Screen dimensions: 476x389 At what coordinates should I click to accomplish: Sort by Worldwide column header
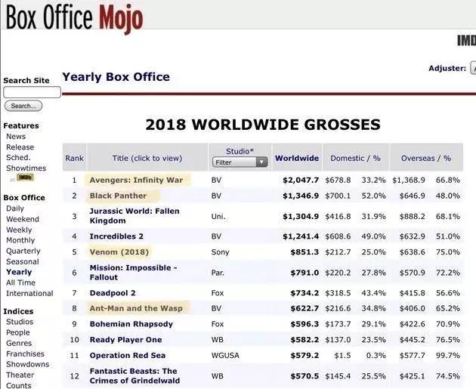coord(296,159)
